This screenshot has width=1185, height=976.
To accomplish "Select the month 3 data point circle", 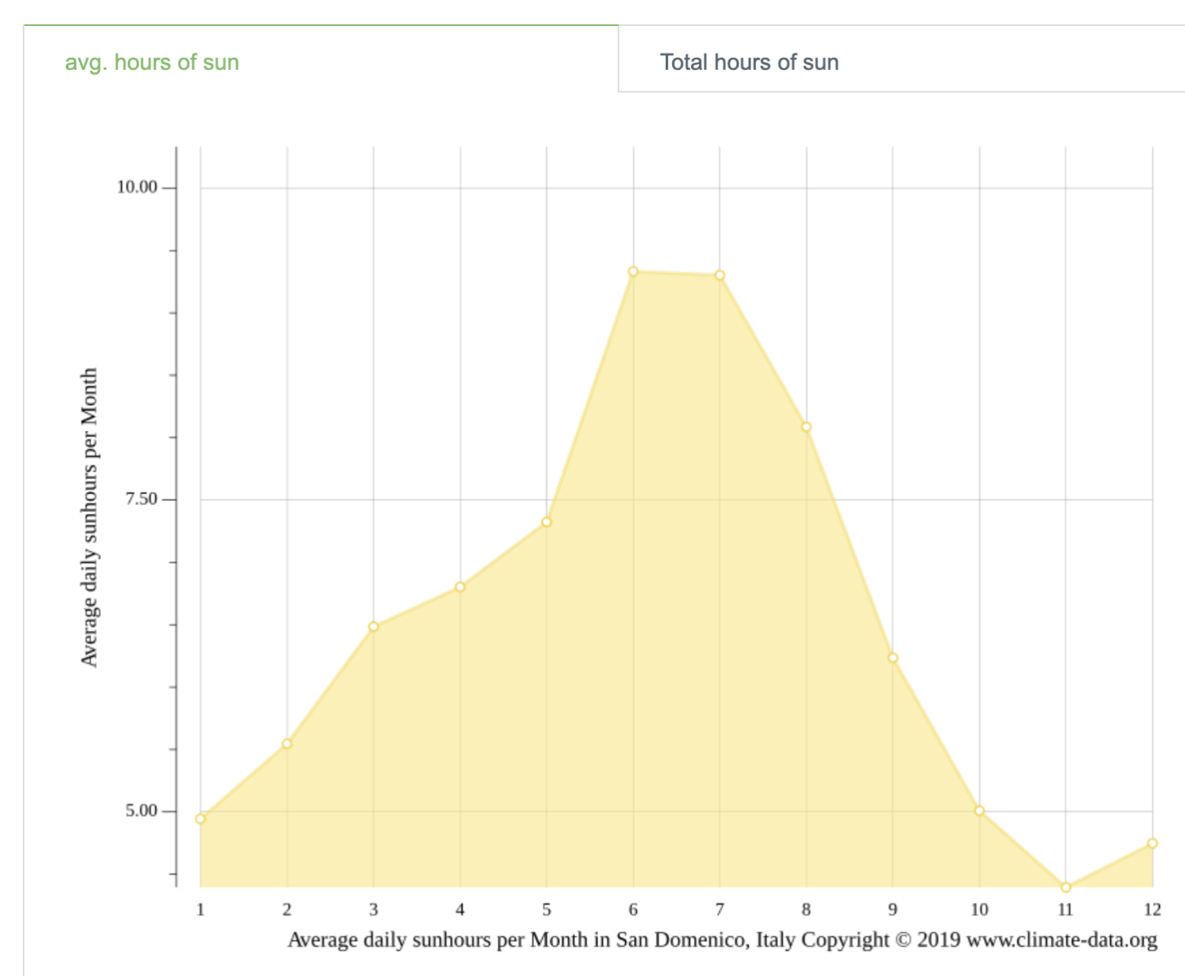I will 374,627.
